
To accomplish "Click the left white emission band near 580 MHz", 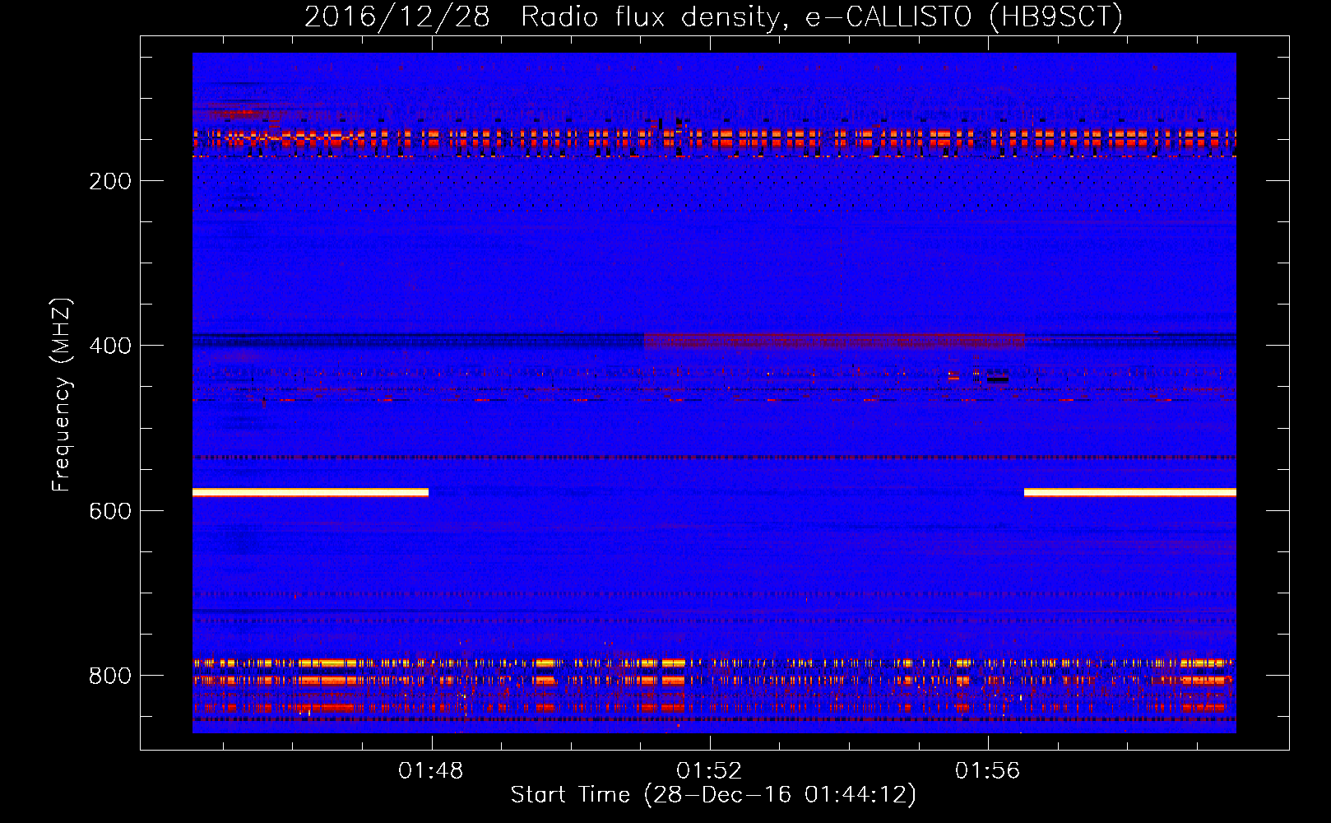I will pyautogui.click(x=310, y=492).
